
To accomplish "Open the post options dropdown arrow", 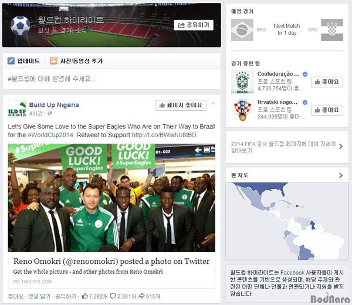I will (x=213, y=103).
